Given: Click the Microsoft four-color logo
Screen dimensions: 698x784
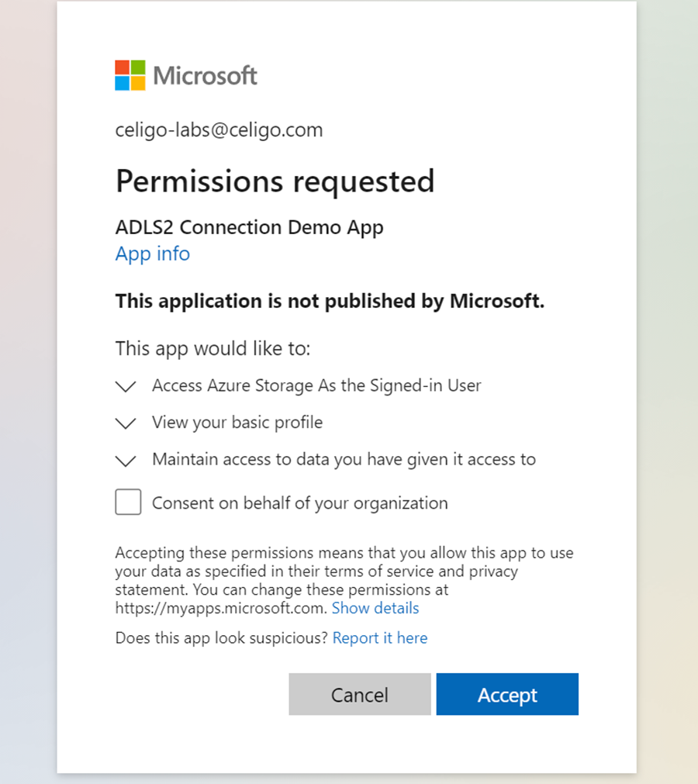Looking at the screenshot, I should 130,75.
